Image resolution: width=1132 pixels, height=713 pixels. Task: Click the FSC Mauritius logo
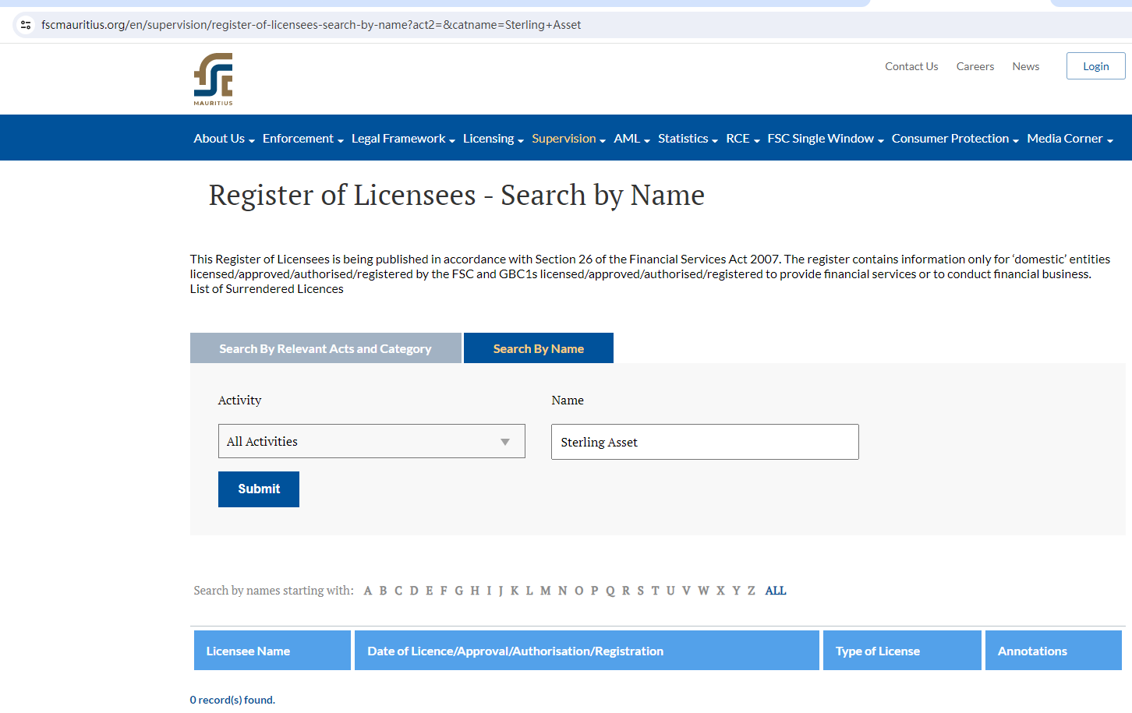pos(213,79)
